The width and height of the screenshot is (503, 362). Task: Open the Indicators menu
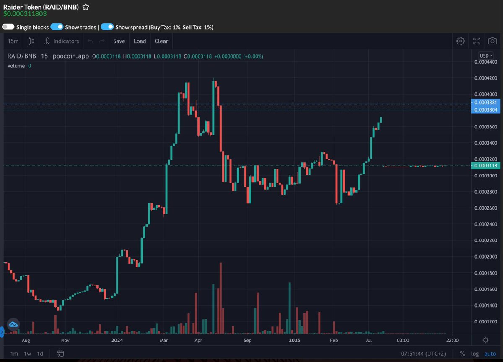click(x=62, y=41)
